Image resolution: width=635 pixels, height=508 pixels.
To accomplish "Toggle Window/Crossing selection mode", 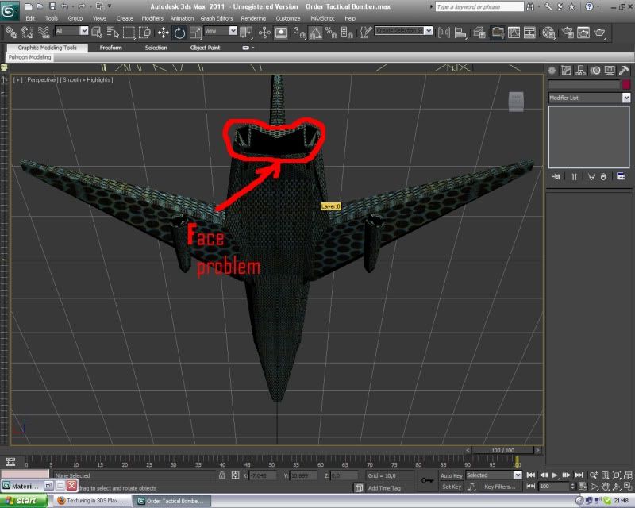I will click(144, 33).
